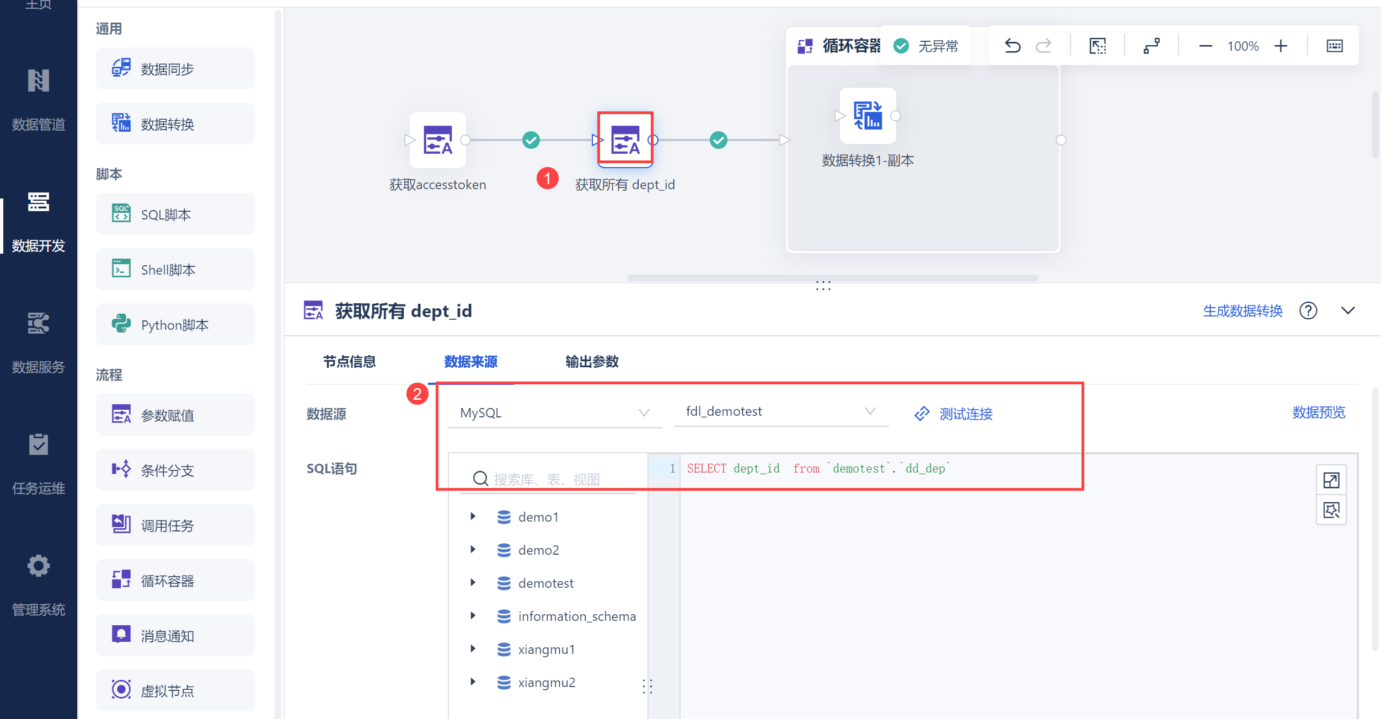This screenshot has height=719, width=1381.
Task: Select the 数据转换1-副本 node
Action: coord(868,116)
